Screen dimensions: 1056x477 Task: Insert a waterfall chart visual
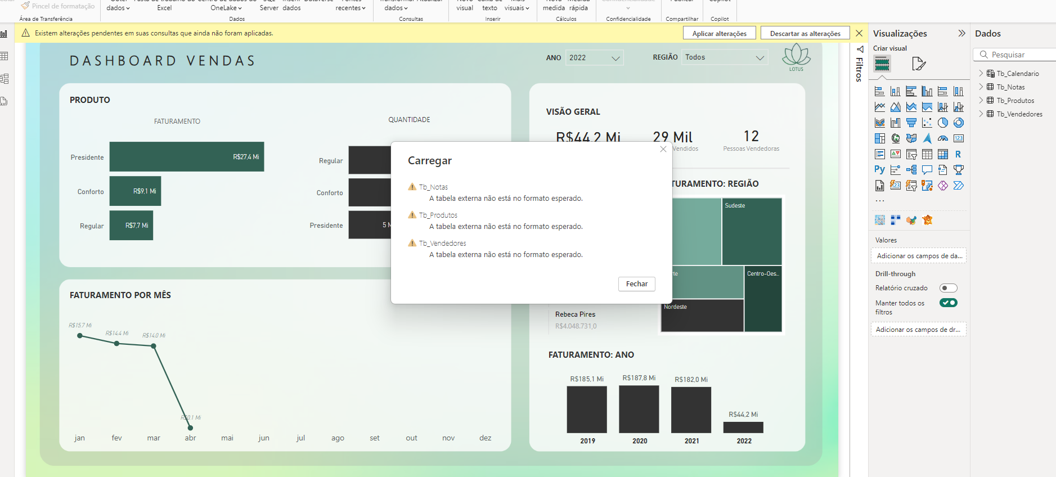pyautogui.click(x=896, y=123)
